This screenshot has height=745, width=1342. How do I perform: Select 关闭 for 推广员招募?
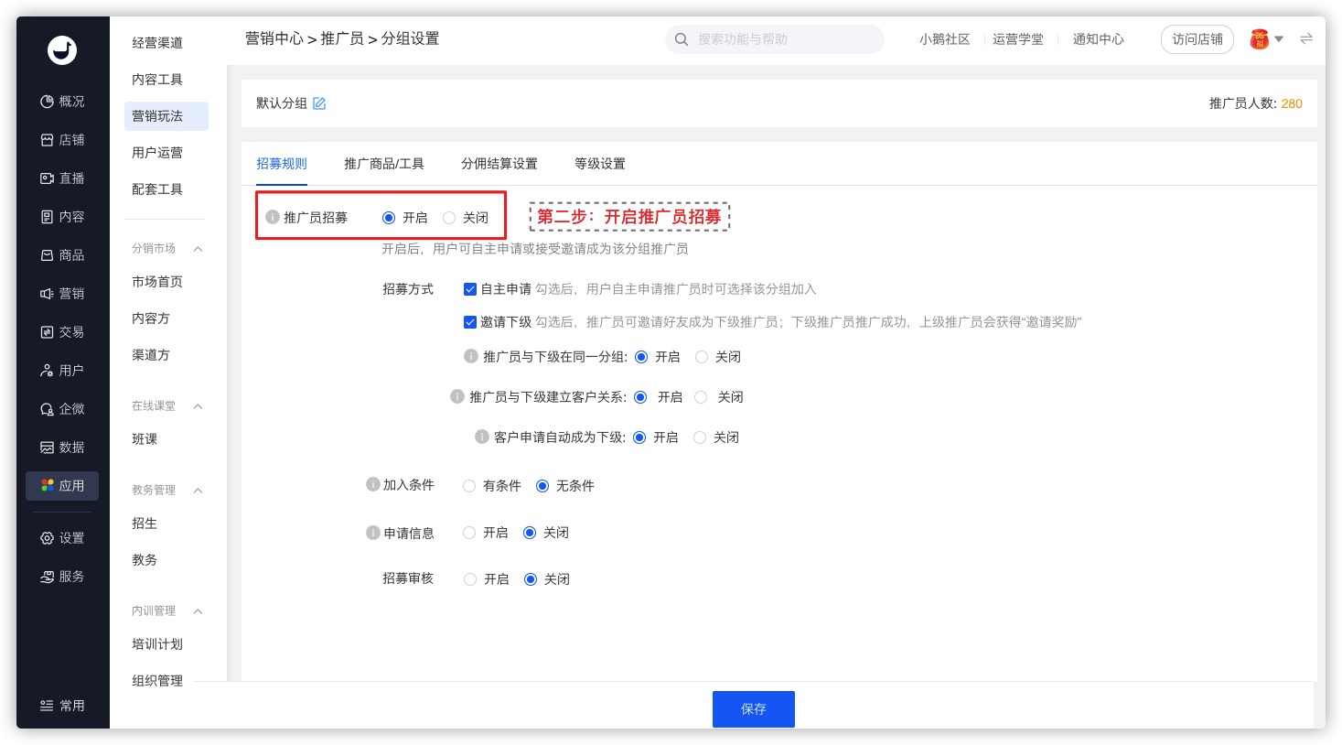(x=449, y=218)
